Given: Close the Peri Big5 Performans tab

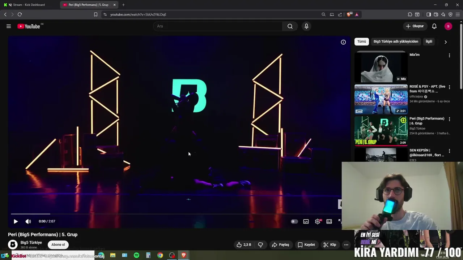Looking at the screenshot, I should click(x=114, y=5).
